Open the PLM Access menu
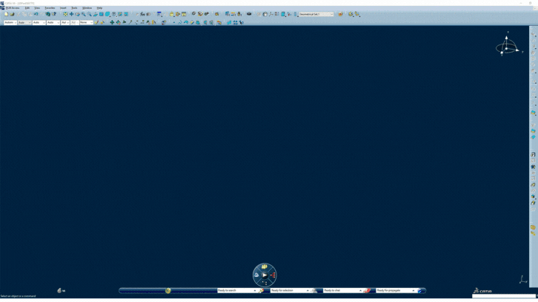538x302 pixels. point(13,8)
